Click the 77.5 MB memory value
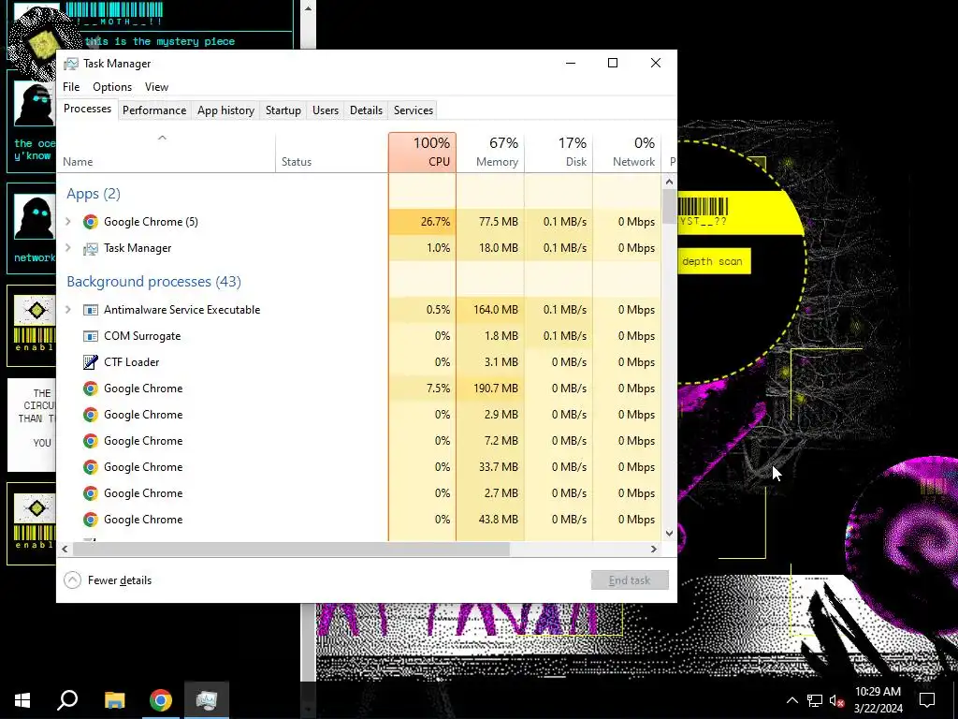The height and width of the screenshot is (719, 958). (498, 222)
